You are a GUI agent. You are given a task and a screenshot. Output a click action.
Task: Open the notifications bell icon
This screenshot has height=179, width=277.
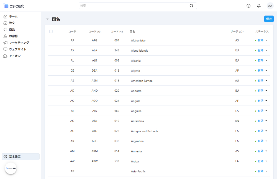(x=259, y=6)
